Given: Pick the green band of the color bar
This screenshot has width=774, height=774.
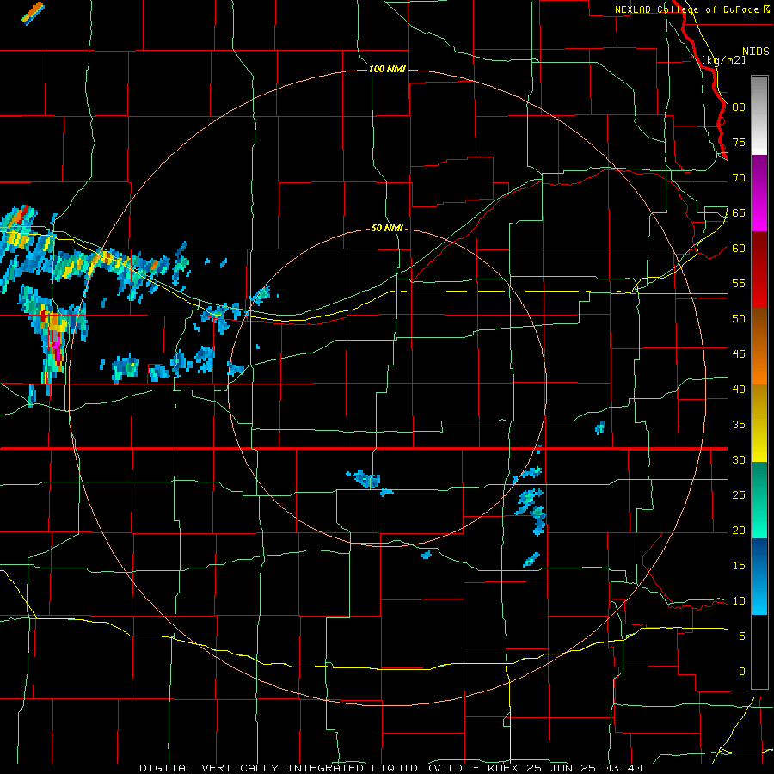Looking at the screenshot, I should pyautogui.click(x=759, y=500).
